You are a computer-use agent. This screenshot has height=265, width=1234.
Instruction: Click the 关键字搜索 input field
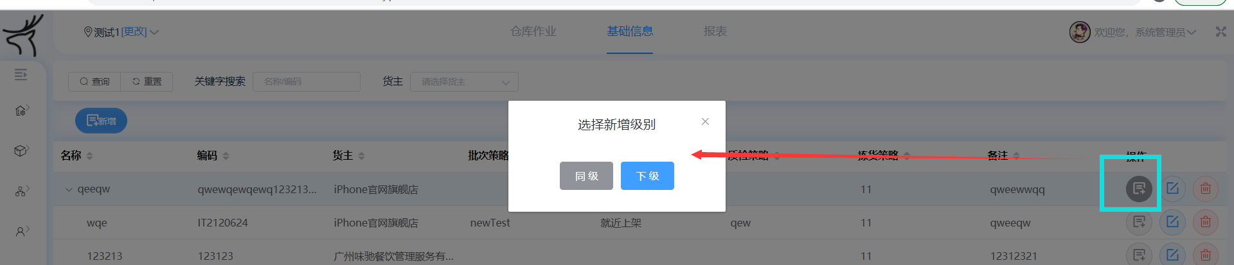[x=307, y=81]
